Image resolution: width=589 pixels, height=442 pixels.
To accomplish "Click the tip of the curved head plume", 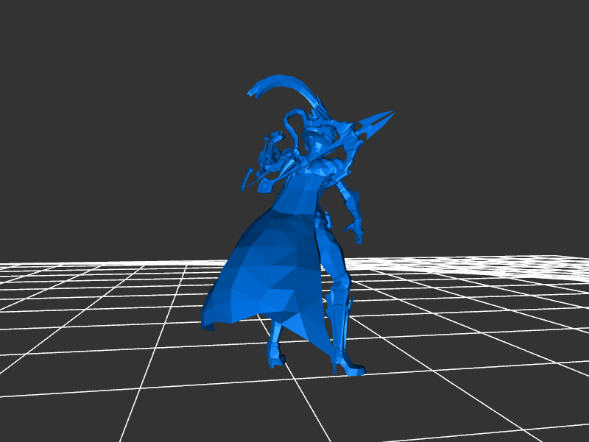I will [x=253, y=93].
